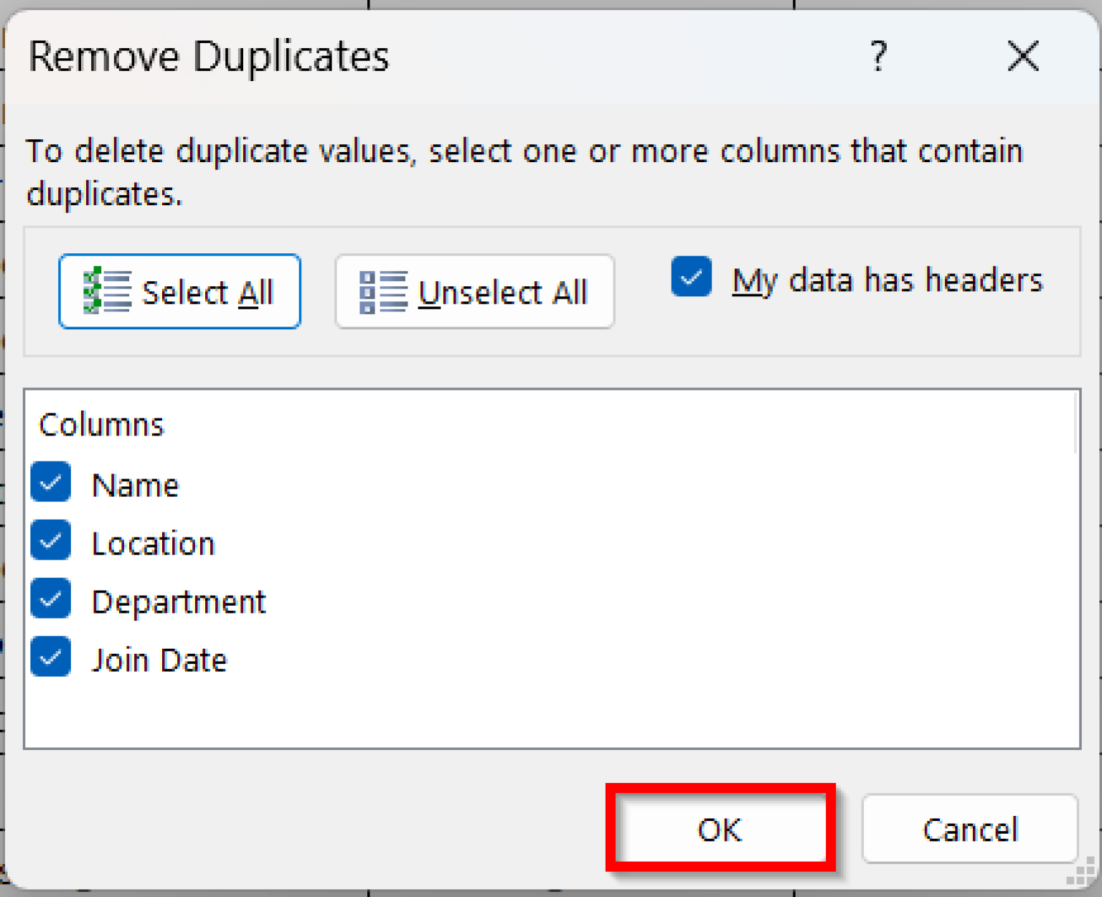Close the Remove Duplicates dialog
Image resolution: width=1102 pixels, height=897 pixels.
click(x=1022, y=56)
